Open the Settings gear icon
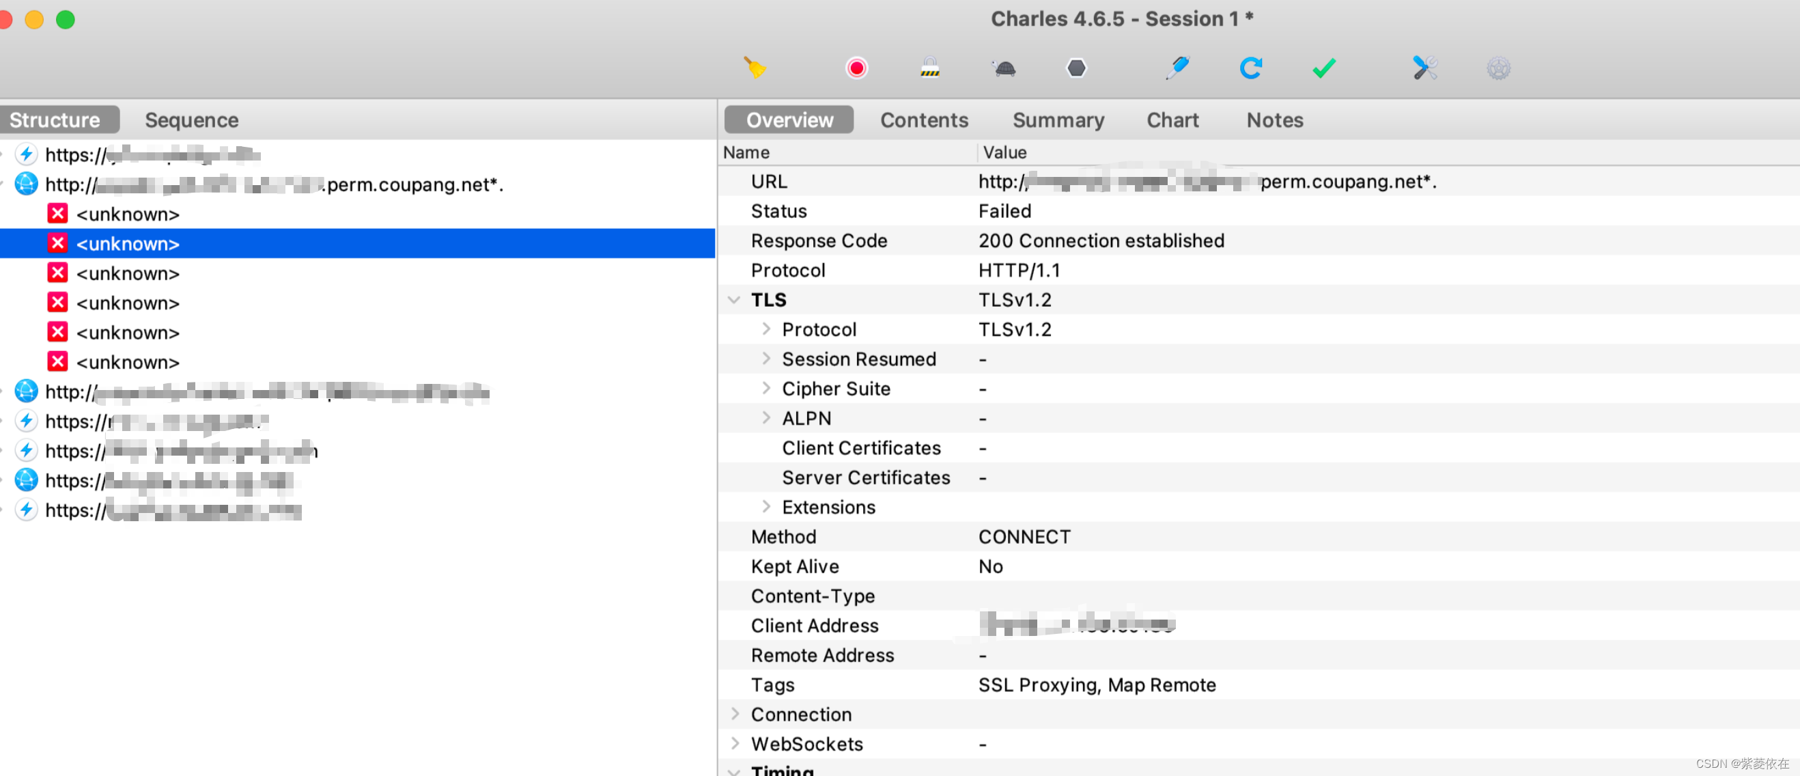This screenshot has height=776, width=1800. [x=1498, y=68]
